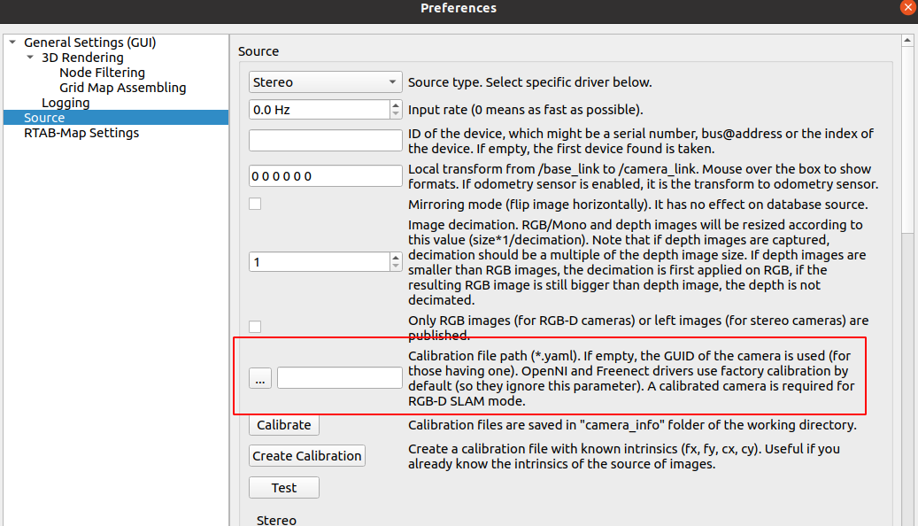Open the Stereo source type dropdown
The height and width of the screenshot is (526, 918).
pos(325,82)
